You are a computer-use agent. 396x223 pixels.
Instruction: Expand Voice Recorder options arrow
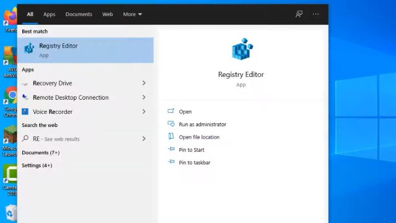144,111
